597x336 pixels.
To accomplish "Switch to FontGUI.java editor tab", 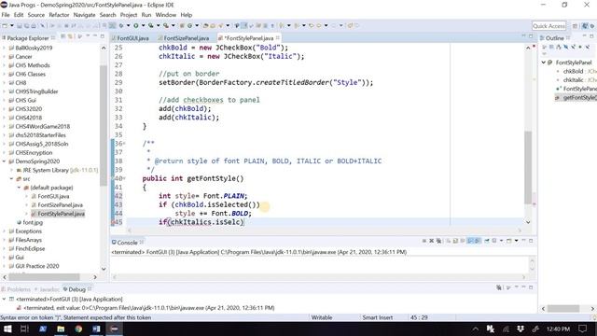I will pyautogui.click(x=132, y=38).
